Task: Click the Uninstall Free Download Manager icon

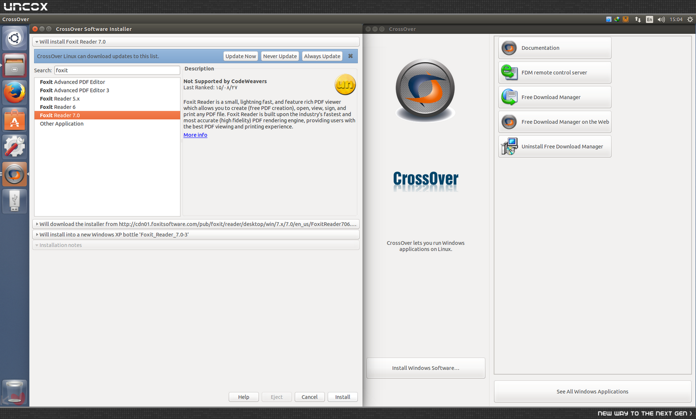Action: [x=509, y=147]
